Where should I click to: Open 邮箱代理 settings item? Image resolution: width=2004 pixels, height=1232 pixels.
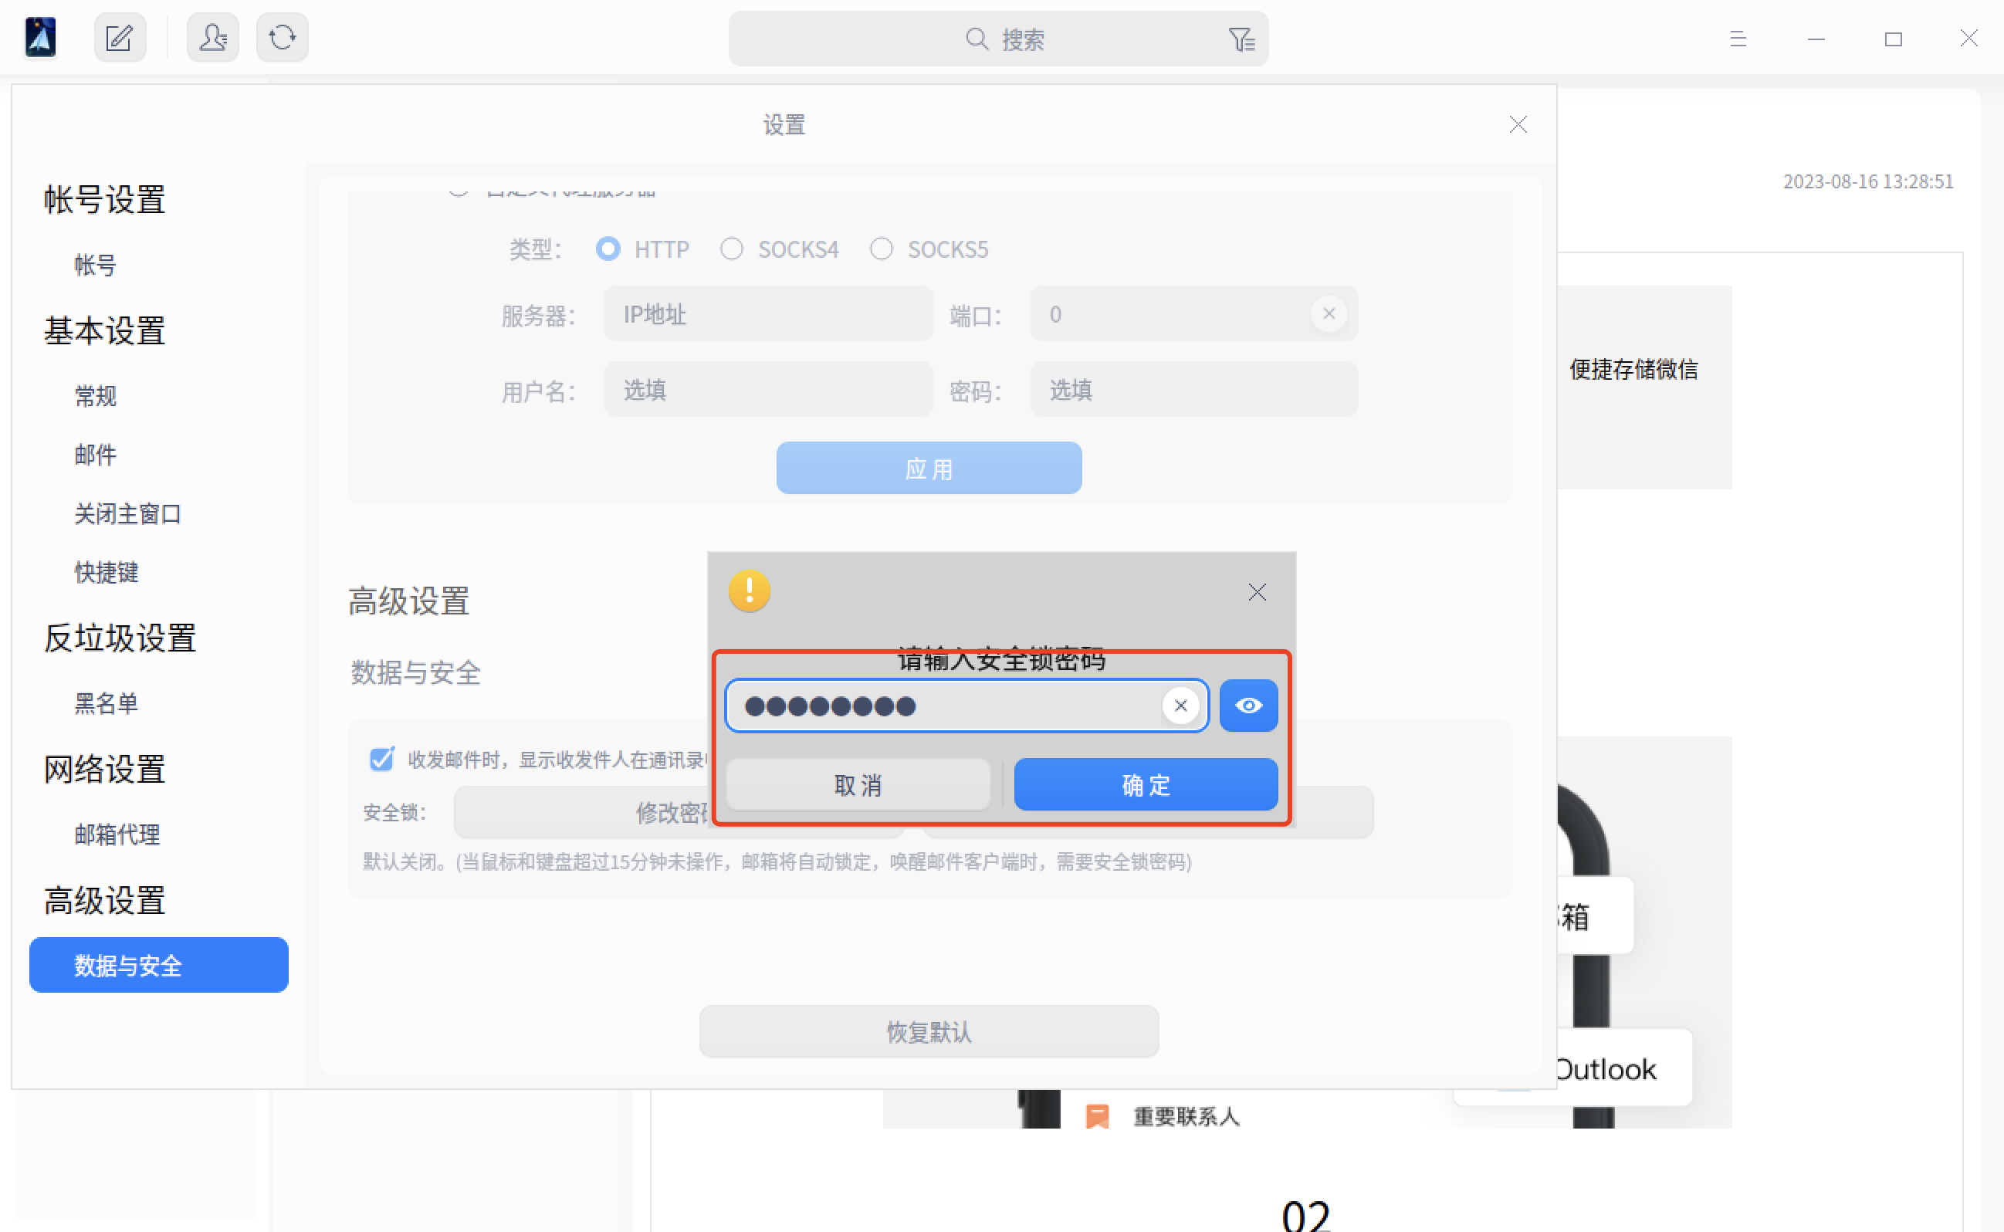(x=117, y=834)
